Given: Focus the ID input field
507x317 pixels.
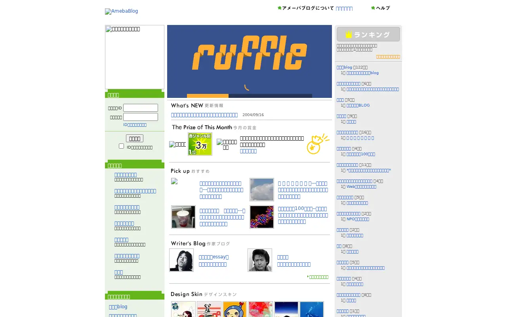Looking at the screenshot, I should (x=141, y=108).
